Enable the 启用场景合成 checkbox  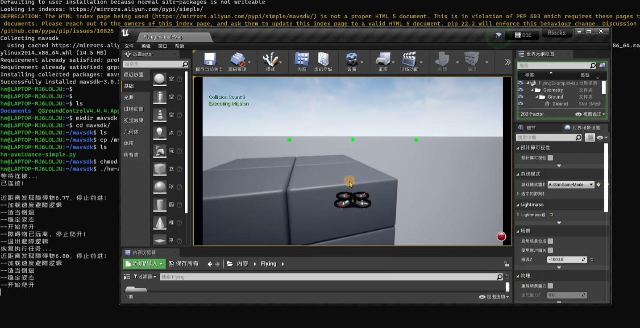[550, 241]
